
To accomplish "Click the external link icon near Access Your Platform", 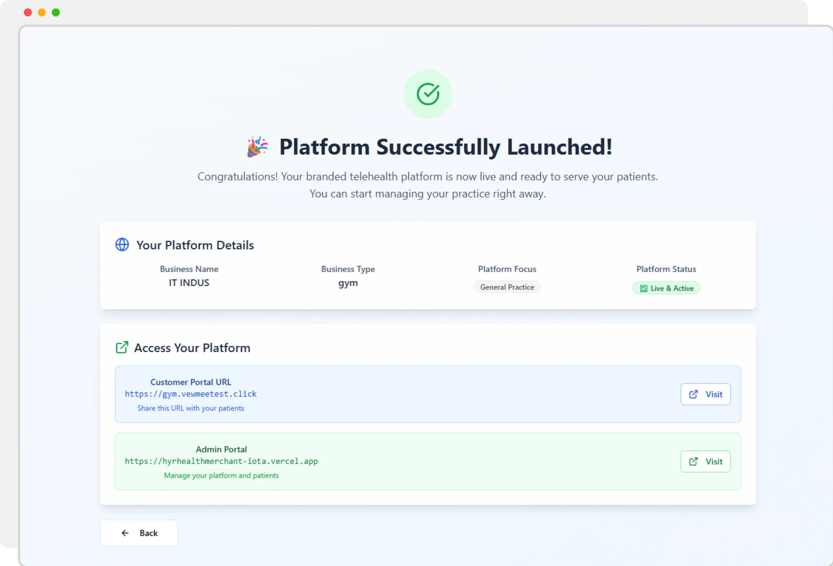I will click(x=122, y=347).
